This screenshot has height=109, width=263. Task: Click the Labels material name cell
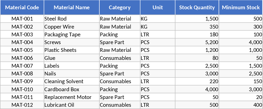71,66
